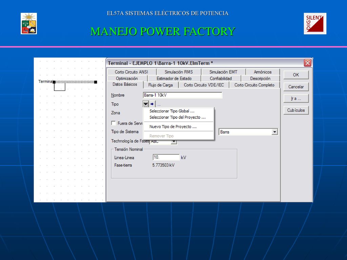Open the Tipo selection dropdown arrow button
This screenshot has width=347, height=260.
[x=146, y=104]
